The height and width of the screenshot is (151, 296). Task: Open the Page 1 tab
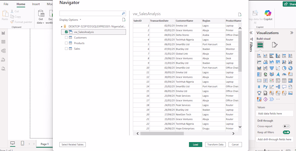[45, 144]
